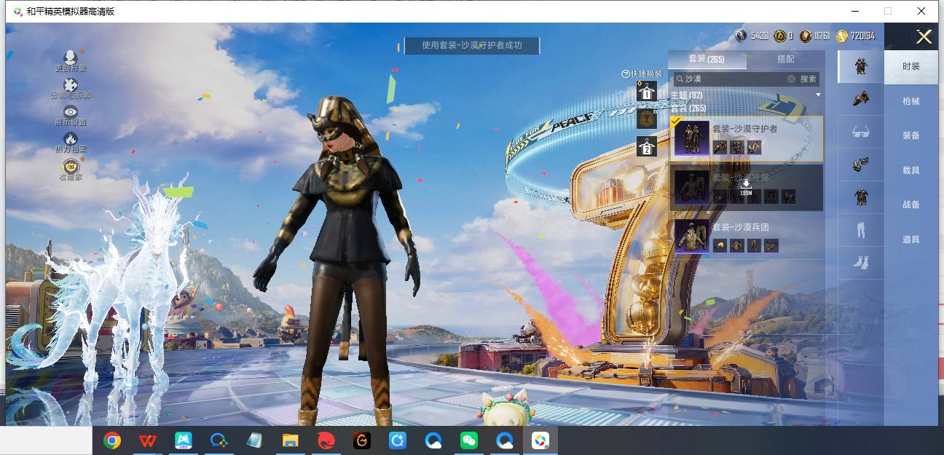This screenshot has width=944, height=455.
Task: Open 收藏家 collector badge icon
Action: point(70,167)
